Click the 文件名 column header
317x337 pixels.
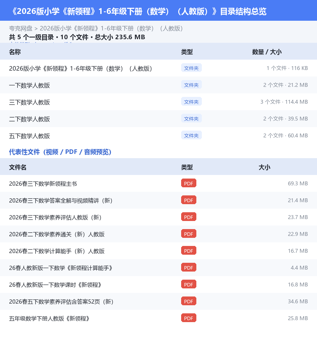pyautogui.click(x=17, y=167)
